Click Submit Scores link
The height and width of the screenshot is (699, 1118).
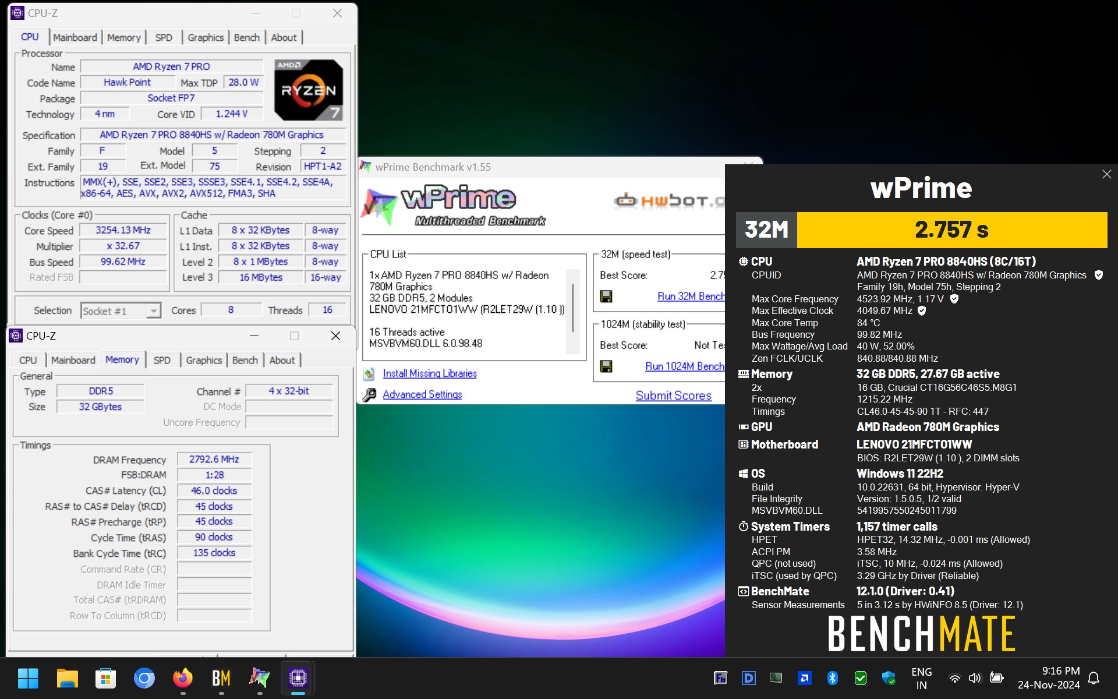(674, 396)
